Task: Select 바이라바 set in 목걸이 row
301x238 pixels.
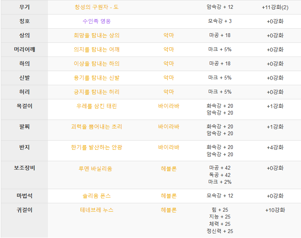Action: [x=169, y=106]
